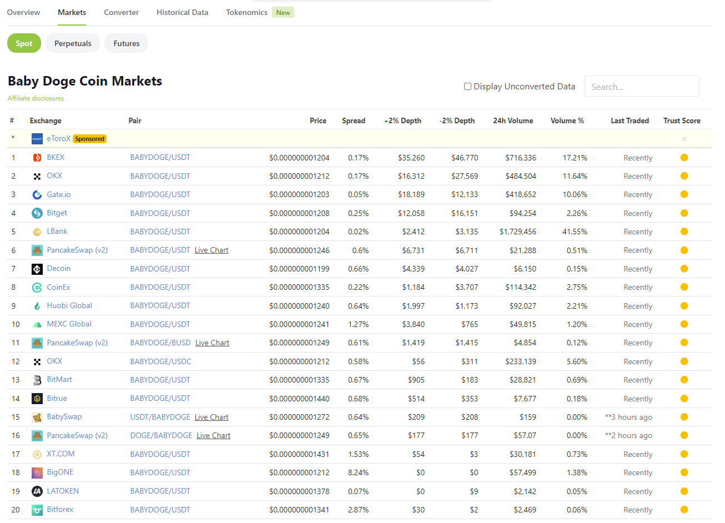Viewport: 725px width, 523px height.
Task: Click the CoinEx exchange logo icon
Action: 37,288
